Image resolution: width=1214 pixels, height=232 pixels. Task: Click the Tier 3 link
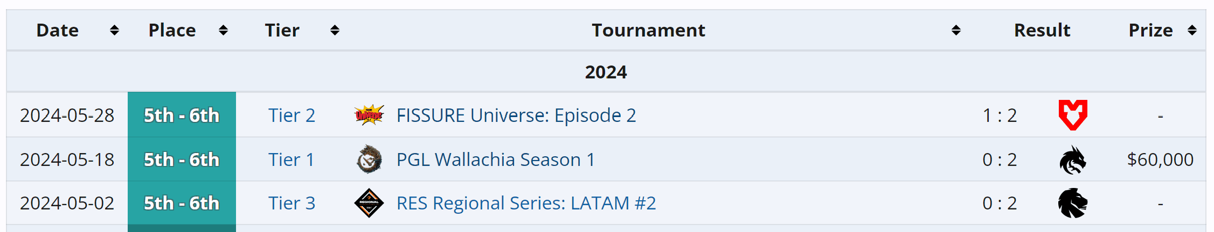[292, 203]
